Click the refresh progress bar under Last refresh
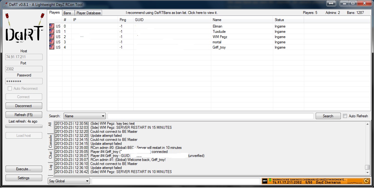The width and height of the screenshot is (374, 195). tap(24, 126)
